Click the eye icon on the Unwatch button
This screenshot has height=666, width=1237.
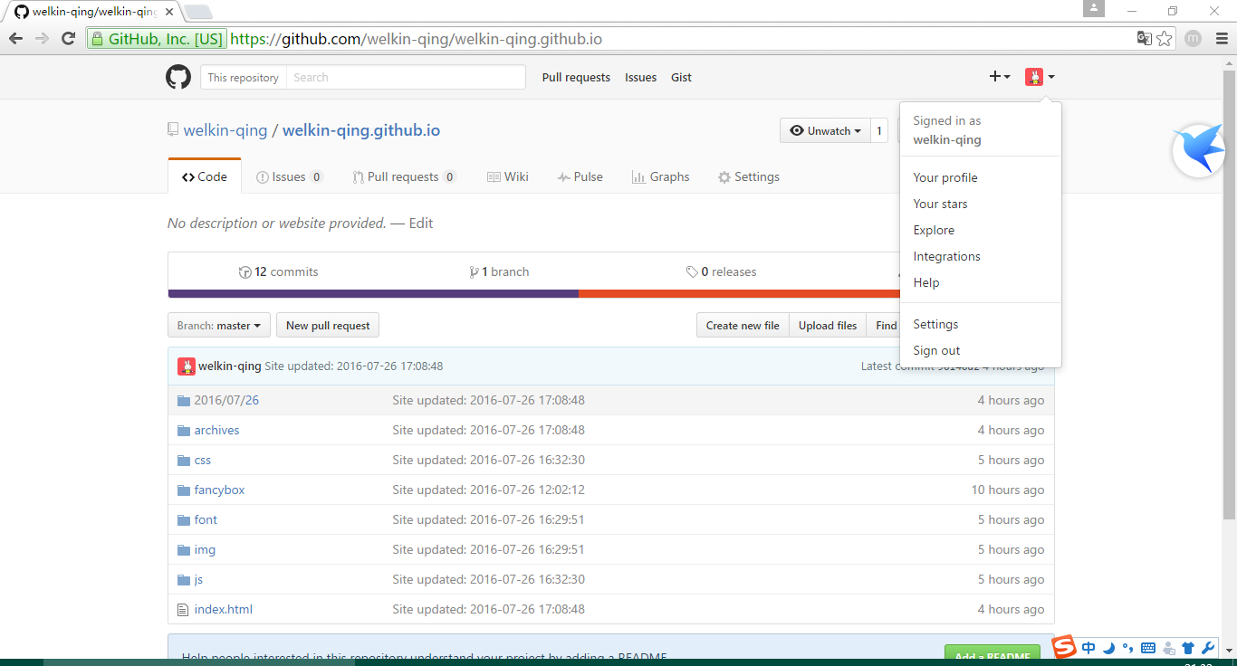pos(797,130)
